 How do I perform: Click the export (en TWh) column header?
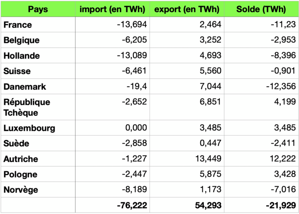click(x=187, y=9)
